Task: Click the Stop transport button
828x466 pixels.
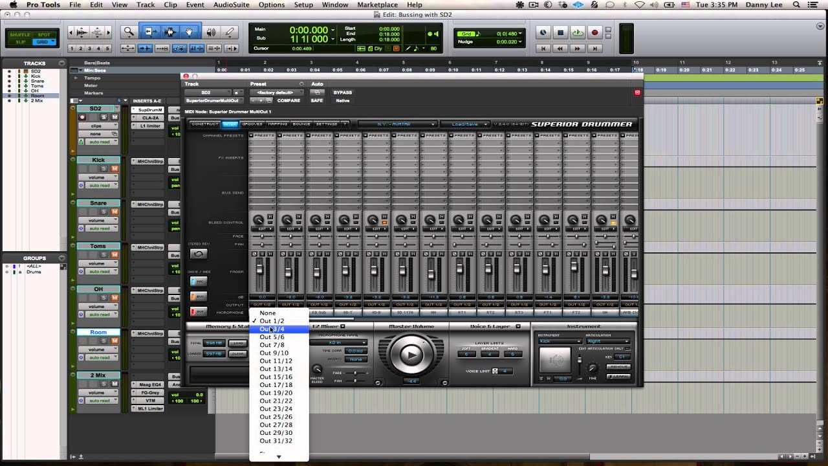Action: pos(560,32)
